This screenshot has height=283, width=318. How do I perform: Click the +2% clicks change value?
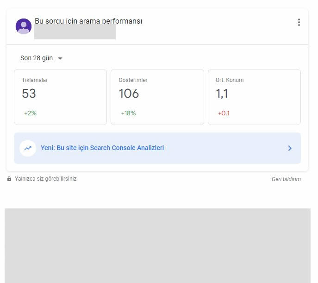pos(30,113)
